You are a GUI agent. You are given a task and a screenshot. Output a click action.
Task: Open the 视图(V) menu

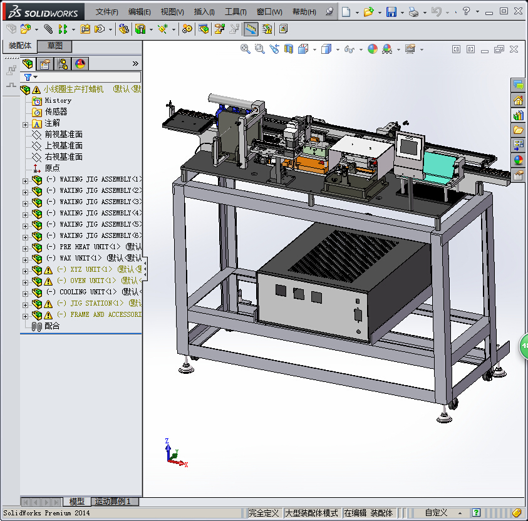(172, 12)
